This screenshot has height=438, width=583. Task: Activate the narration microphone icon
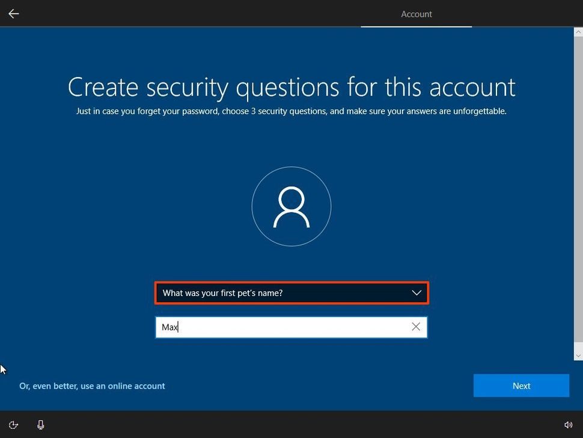pyautogui.click(x=41, y=425)
